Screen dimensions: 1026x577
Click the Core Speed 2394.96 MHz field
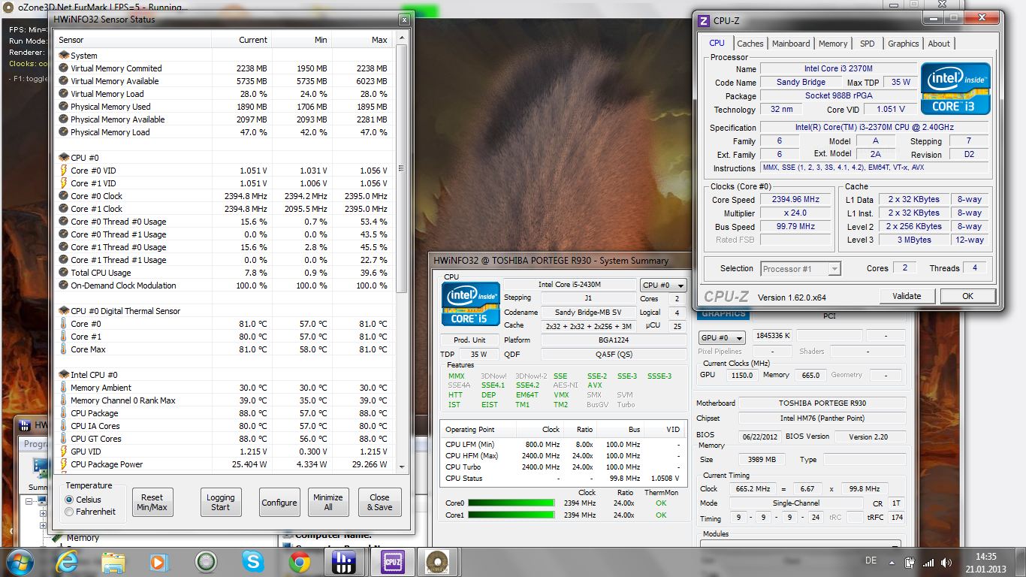pos(795,200)
